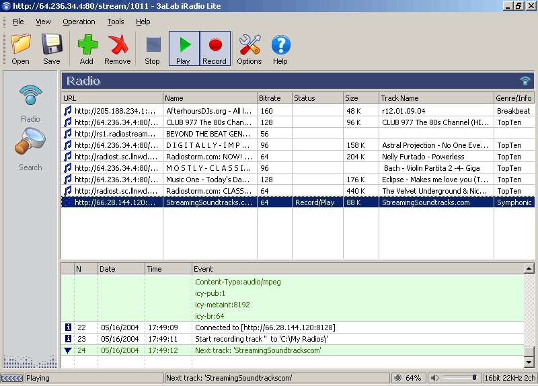Click the speaker mute icon
The image size is (538, 386).
click(x=434, y=378)
